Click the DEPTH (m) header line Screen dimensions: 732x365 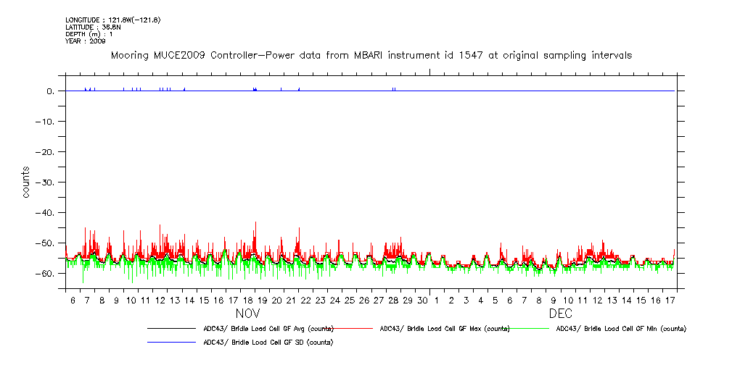[x=89, y=34]
